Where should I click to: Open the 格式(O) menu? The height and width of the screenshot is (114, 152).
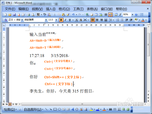pos(64,9)
